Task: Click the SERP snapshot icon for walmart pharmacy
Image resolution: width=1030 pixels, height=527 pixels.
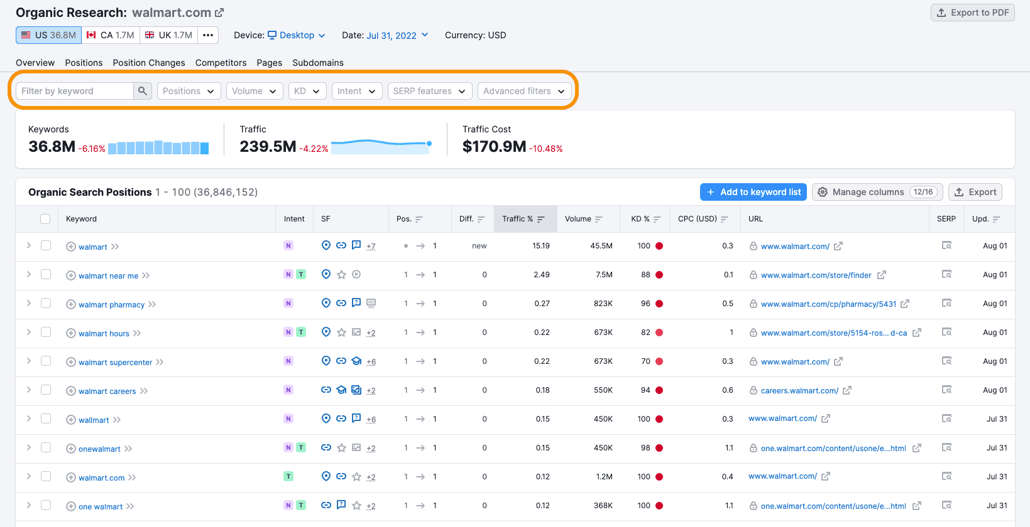Action: pos(946,304)
